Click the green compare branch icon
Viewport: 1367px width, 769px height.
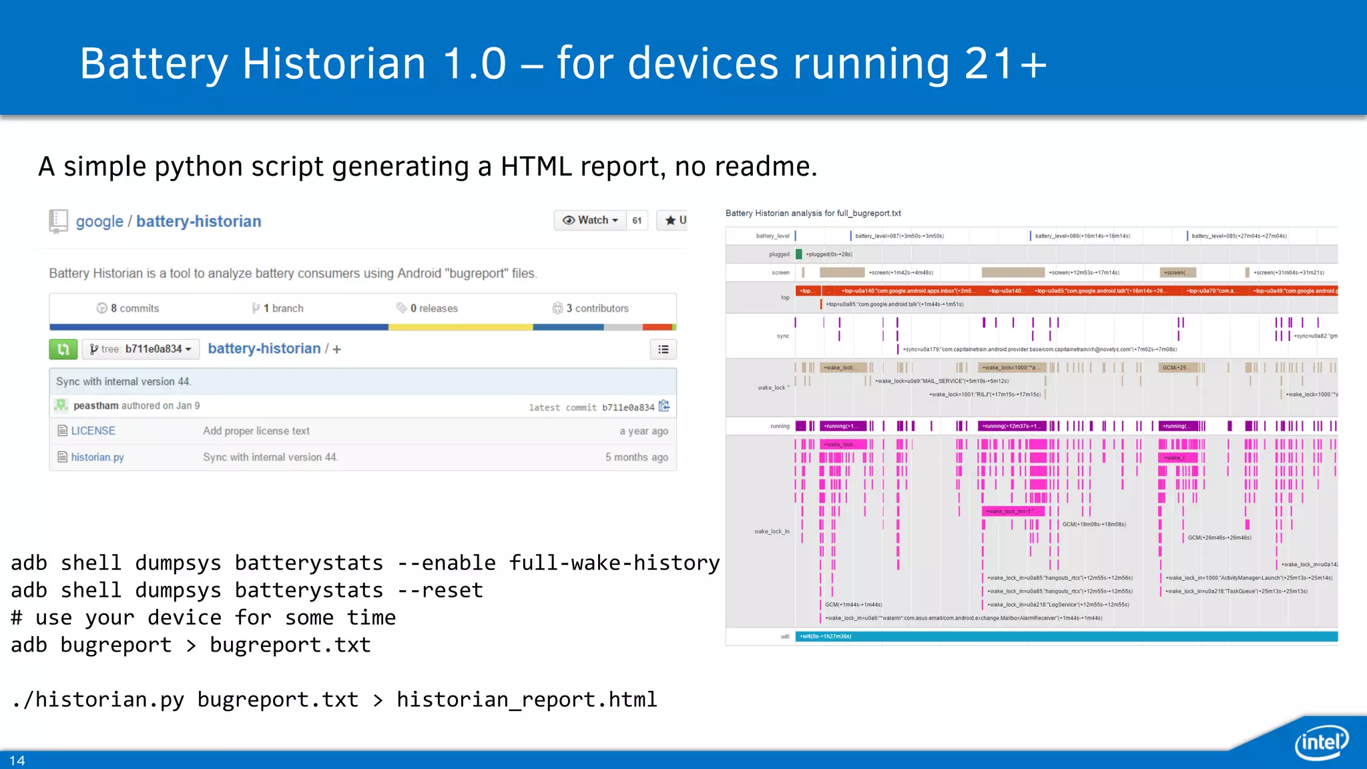(x=63, y=349)
